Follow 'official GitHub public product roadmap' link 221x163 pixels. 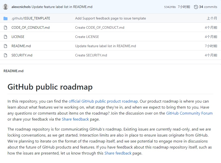(x=103, y=101)
